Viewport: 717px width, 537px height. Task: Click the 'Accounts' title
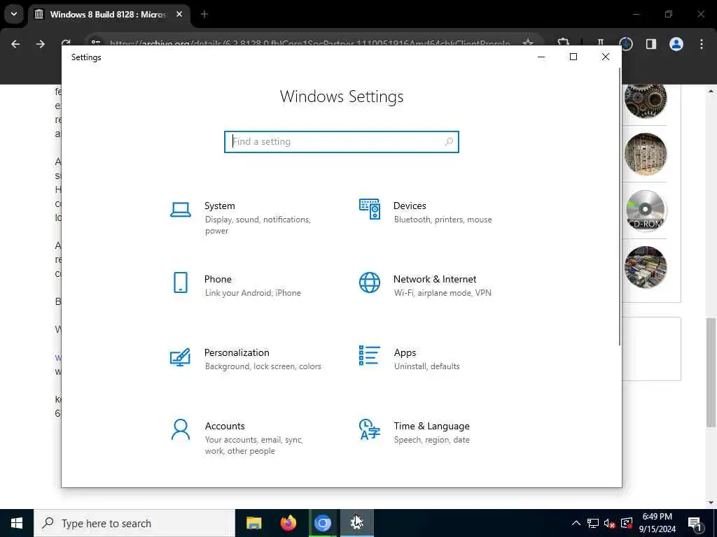[x=225, y=426]
